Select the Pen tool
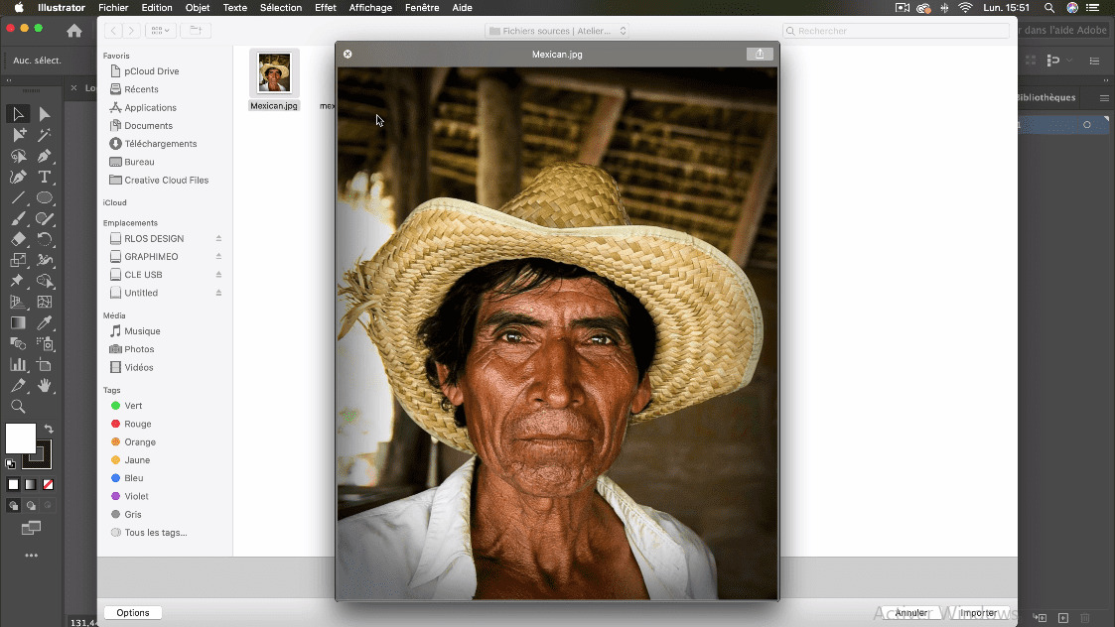 tap(44, 156)
